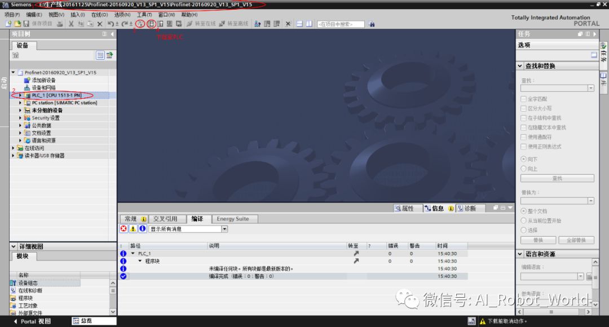The width and height of the screenshot is (609, 327).
Task: Click the 替换 replace button
Action: tap(538, 240)
